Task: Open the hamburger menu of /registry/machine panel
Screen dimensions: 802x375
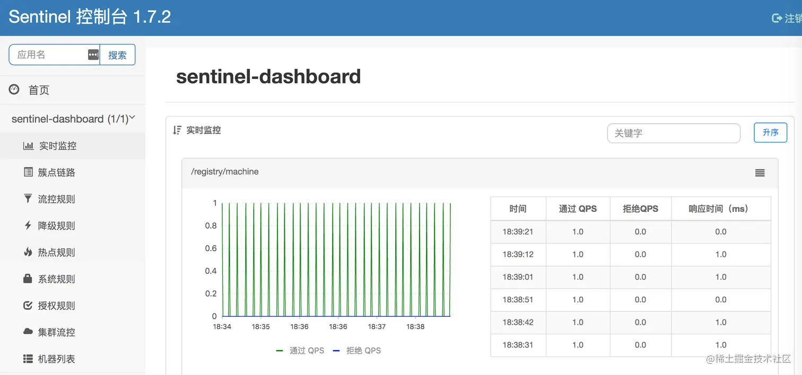Action: tap(760, 173)
